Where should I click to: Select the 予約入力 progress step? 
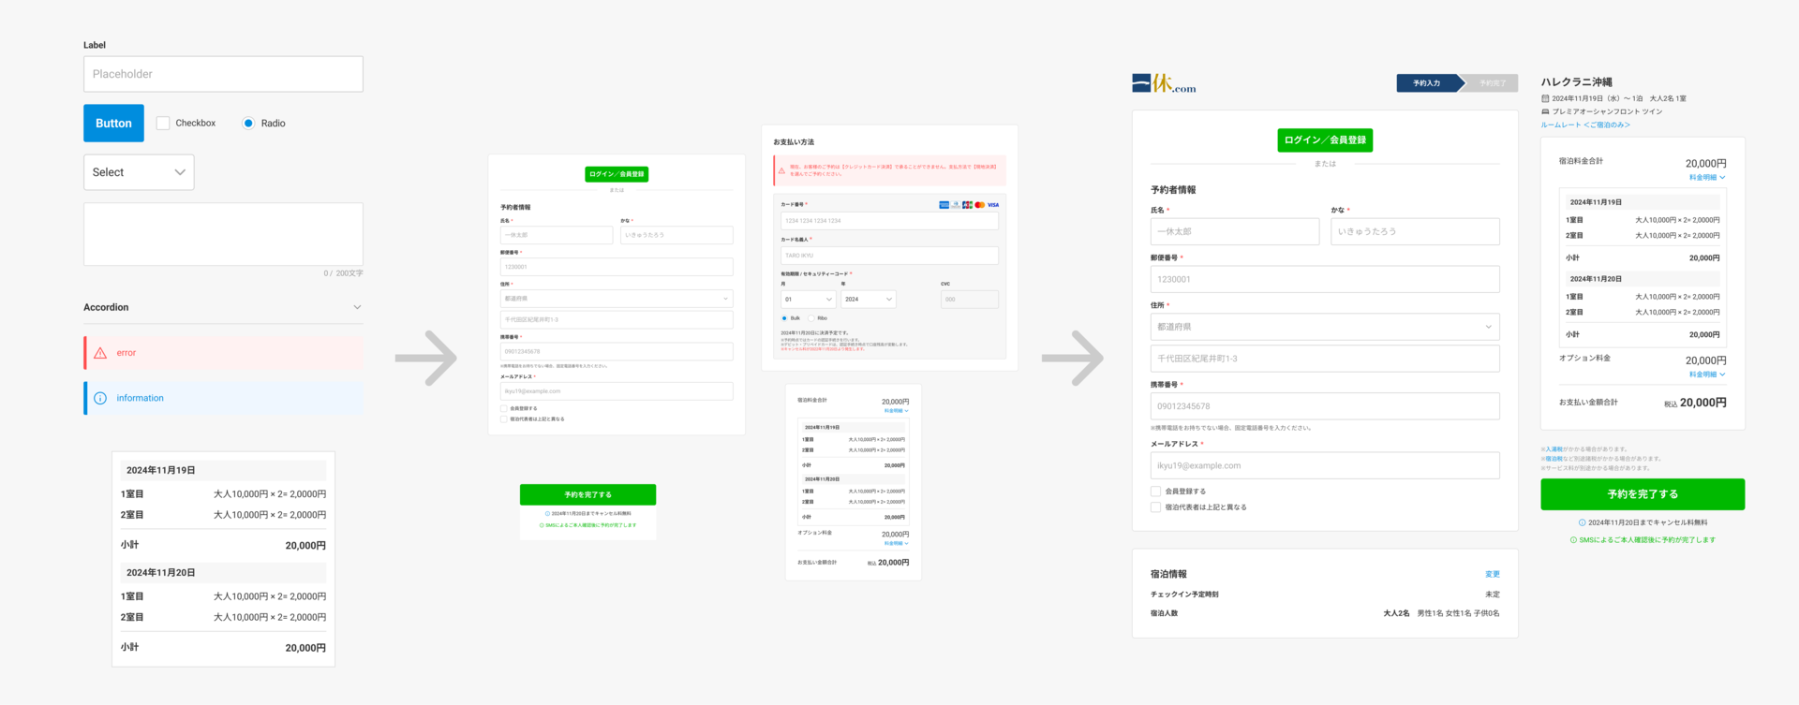click(1428, 83)
